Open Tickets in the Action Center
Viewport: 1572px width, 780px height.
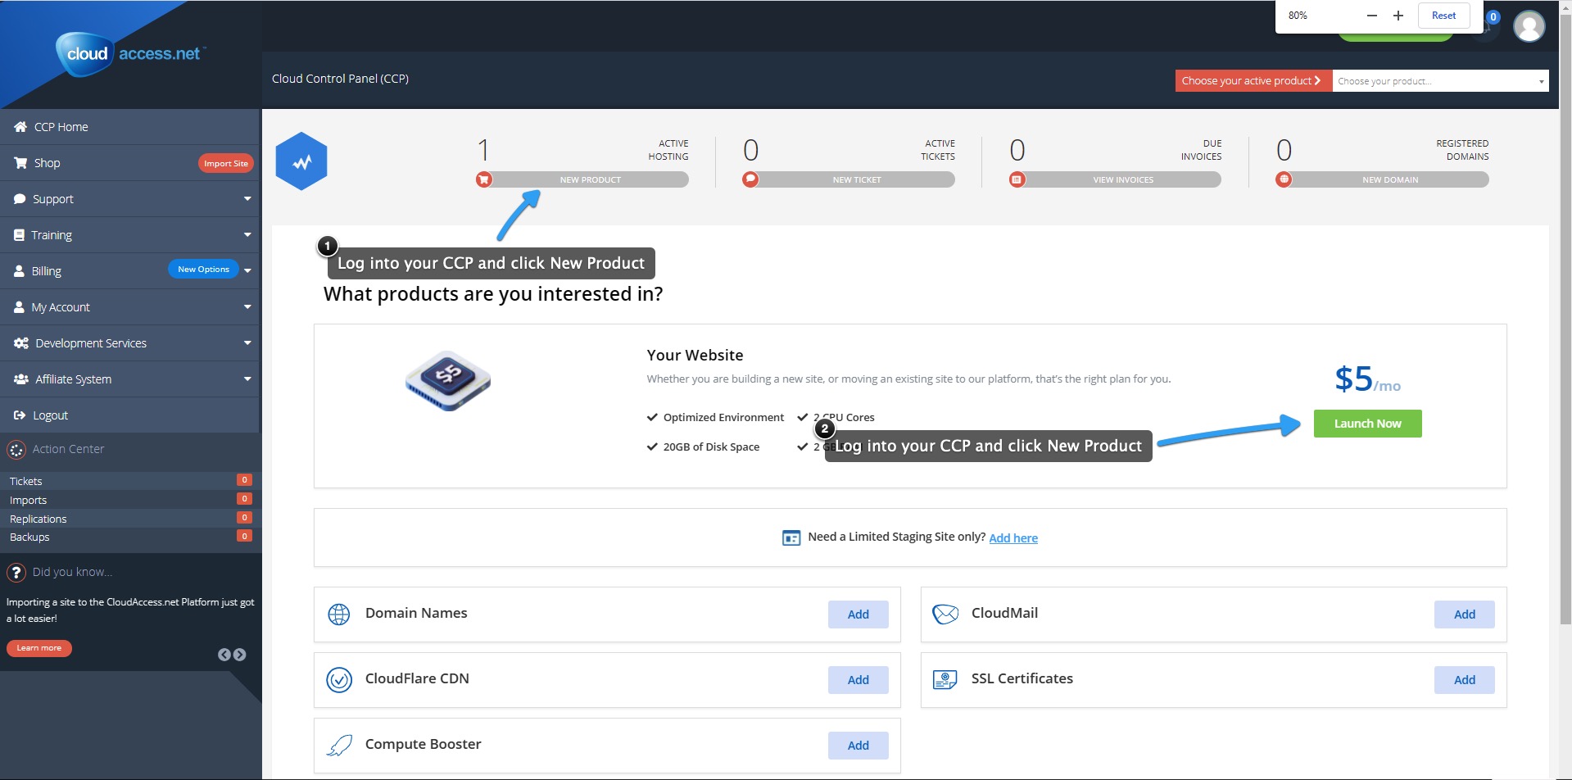pos(129,481)
